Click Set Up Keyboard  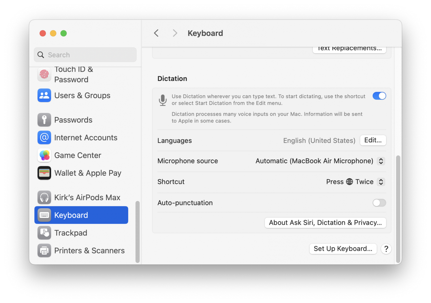(x=343, y=249)
